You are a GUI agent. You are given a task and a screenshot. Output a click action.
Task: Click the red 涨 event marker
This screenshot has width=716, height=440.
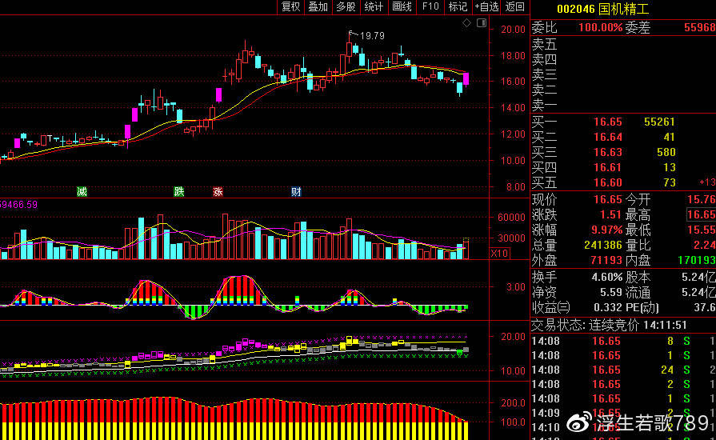(x=218, y=192)
